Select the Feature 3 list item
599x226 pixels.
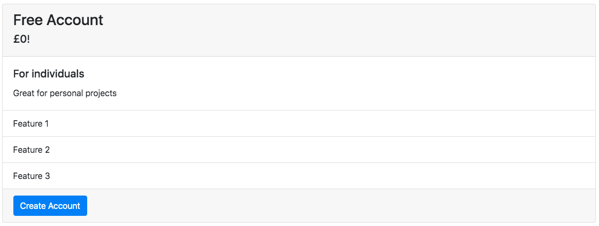tap(31, 176)
